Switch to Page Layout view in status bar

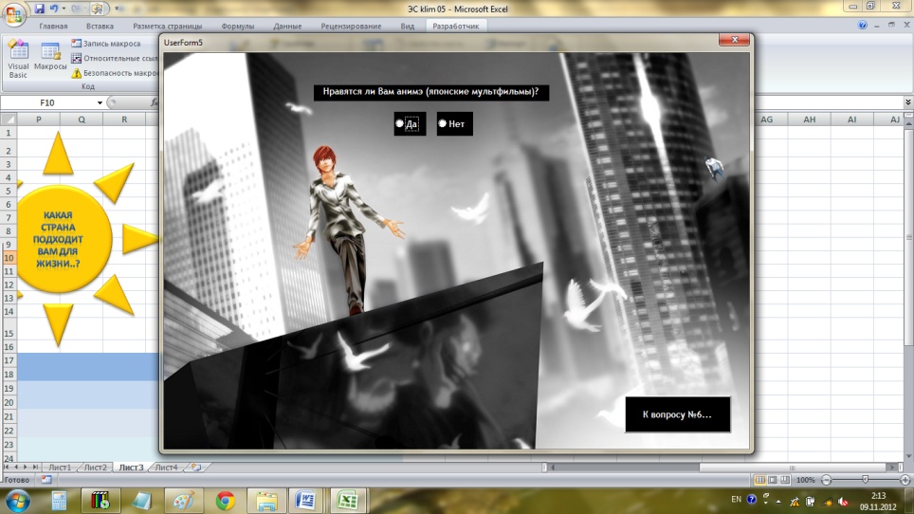tap(773, 480)
